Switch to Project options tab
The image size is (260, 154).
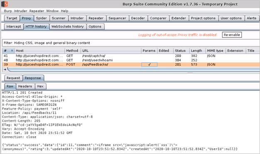click(203, 18)
